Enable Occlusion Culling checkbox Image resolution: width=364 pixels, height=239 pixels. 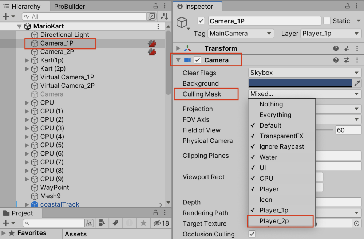252,234
